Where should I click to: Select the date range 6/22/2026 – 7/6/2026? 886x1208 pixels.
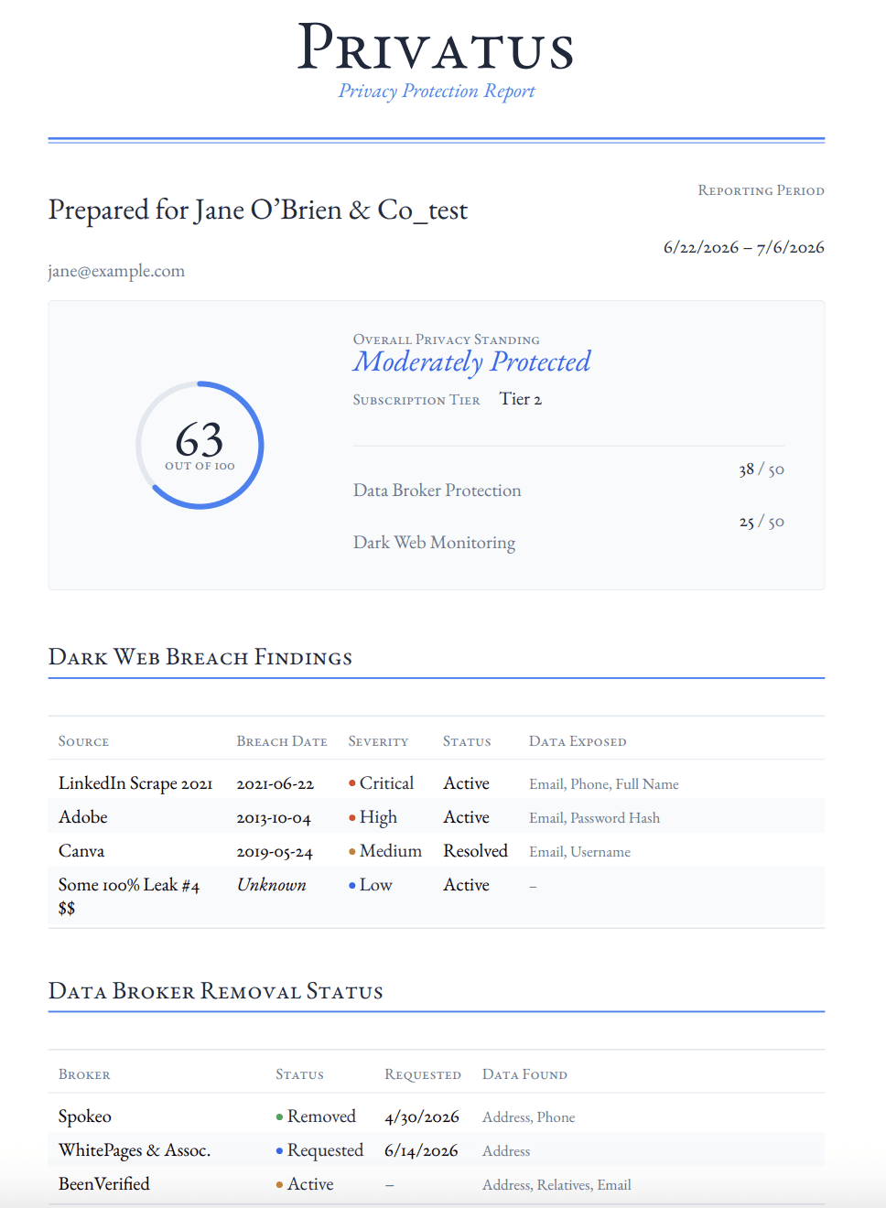pos(744,247)
